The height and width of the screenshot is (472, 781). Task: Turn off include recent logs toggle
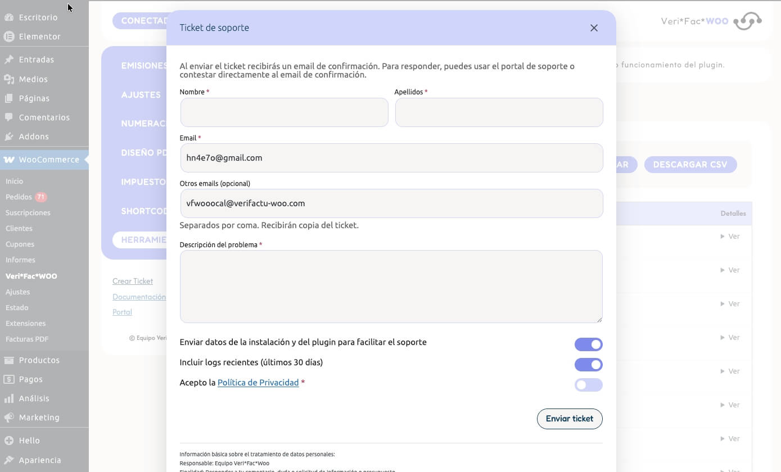[x=588, y=365]
